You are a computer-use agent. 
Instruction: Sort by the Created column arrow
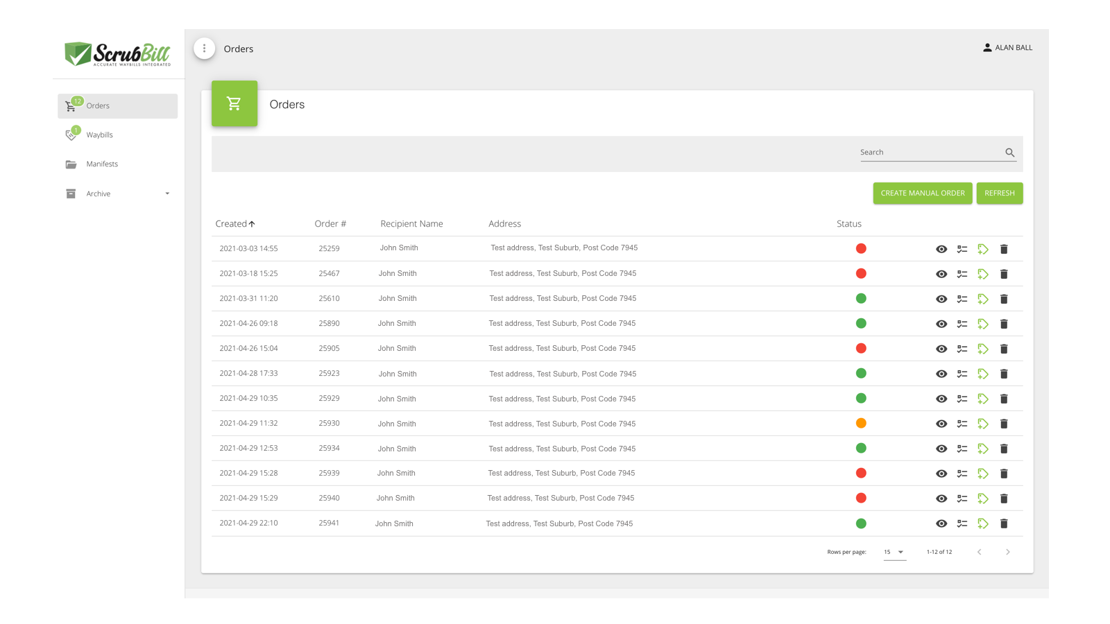tap(252, 224)
